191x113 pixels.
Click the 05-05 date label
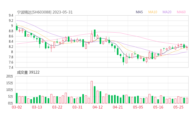[x=138, y=107]
